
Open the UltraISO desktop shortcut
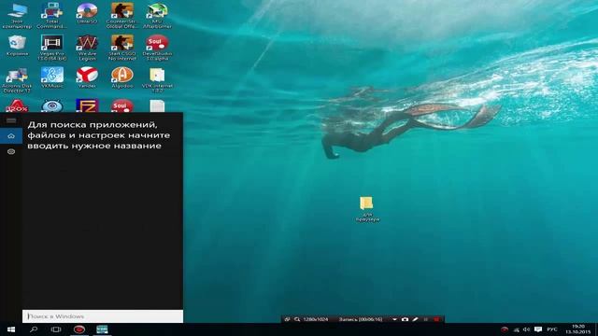(x=87, y=14)
